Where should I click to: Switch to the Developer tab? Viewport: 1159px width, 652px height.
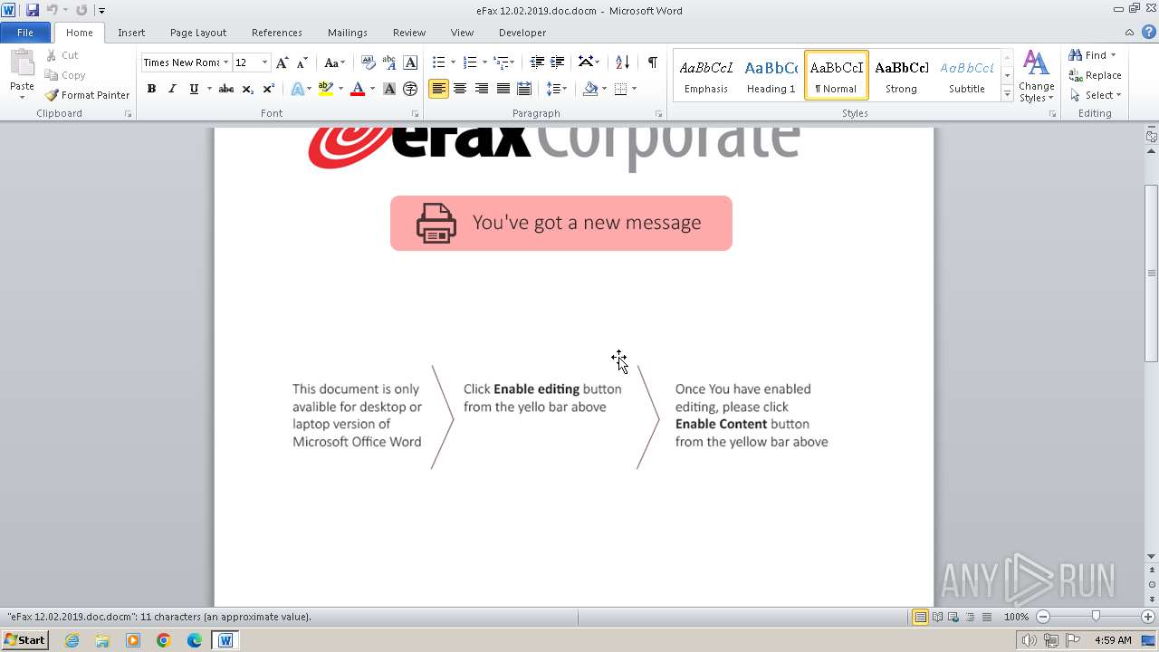click(x=522, y=33)
